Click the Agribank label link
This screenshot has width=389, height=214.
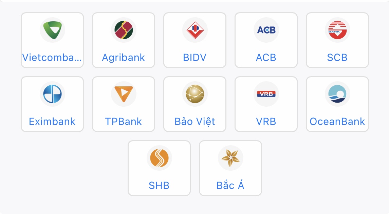coord(124,58)
